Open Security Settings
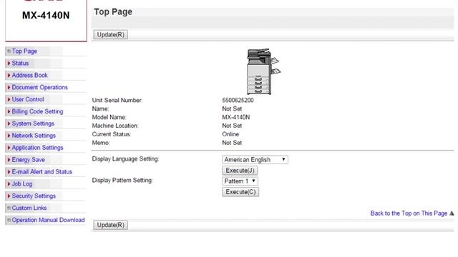This screenshot has width=458, height=257. [x=34, y=196]
